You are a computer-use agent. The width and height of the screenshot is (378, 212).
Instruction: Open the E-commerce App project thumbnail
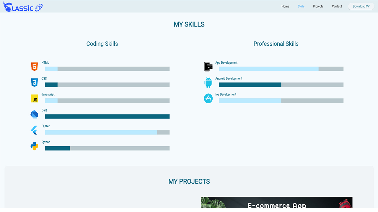coord(277,203)
